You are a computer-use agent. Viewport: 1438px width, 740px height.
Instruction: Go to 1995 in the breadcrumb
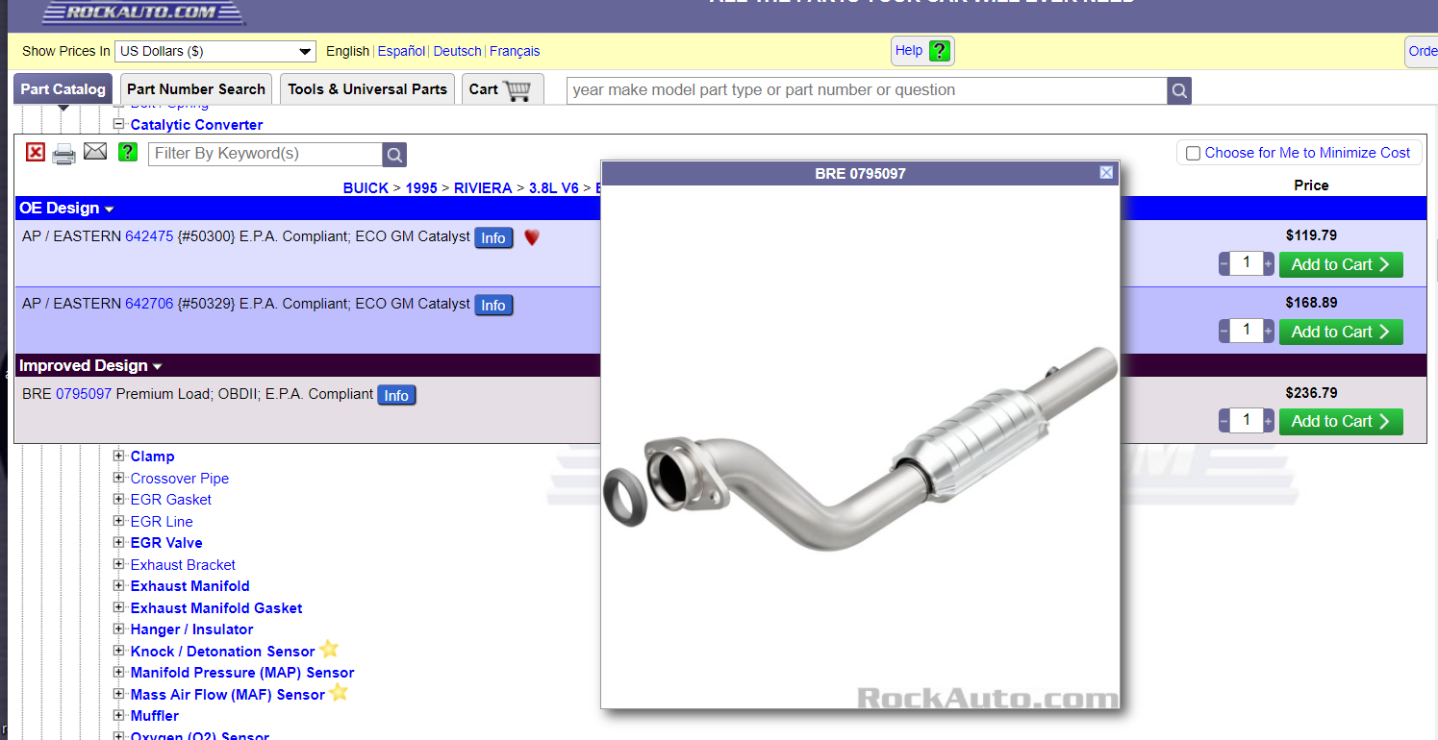[x=421, y=188]
